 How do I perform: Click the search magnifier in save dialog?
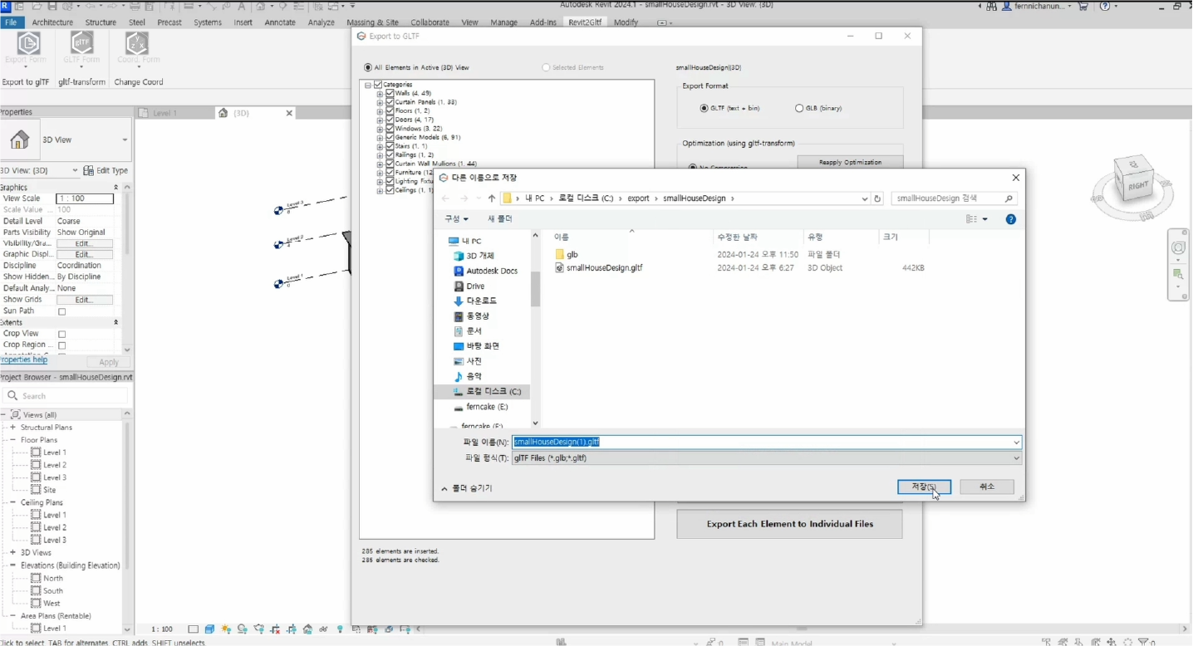1009,198
